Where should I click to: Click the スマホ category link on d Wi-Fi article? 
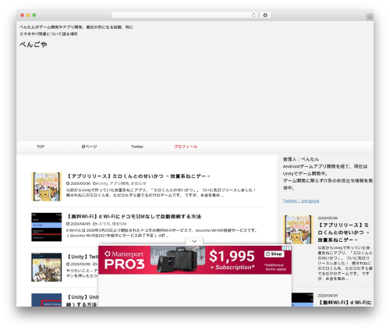[105, 224]
